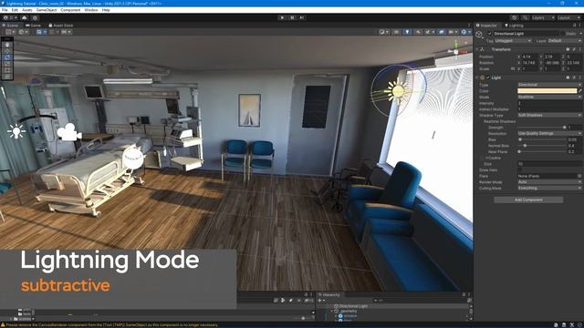The width and height of the screenshot is (584, 328).
Task: Select the Rect tool in scene overlay
Action: [7, 70]
